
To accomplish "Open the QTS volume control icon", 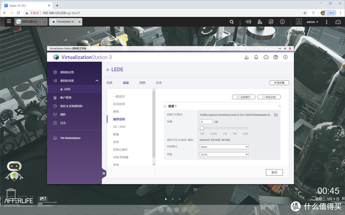I will [248, 22].
